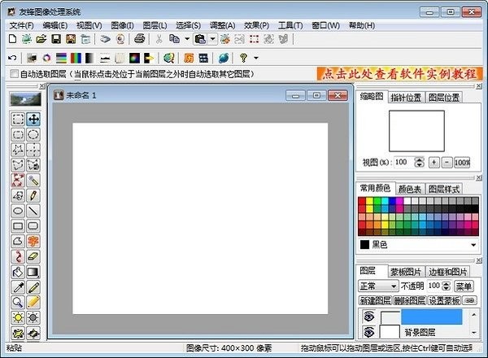Expand the 黑色 color name dropdown
This screenshot has height=358, width=488.
[473, 244]
